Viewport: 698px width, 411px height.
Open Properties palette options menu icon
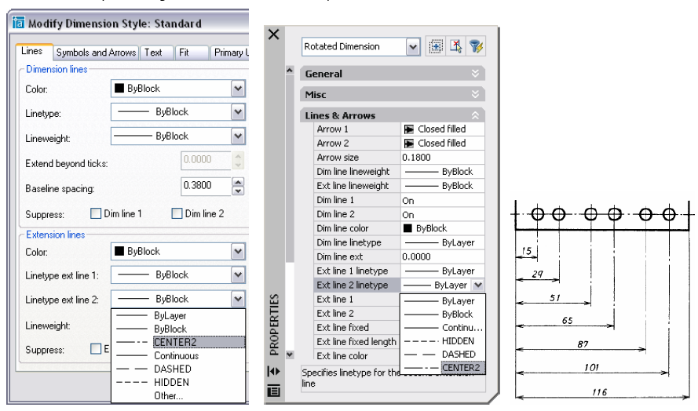[x=274, y=391]
